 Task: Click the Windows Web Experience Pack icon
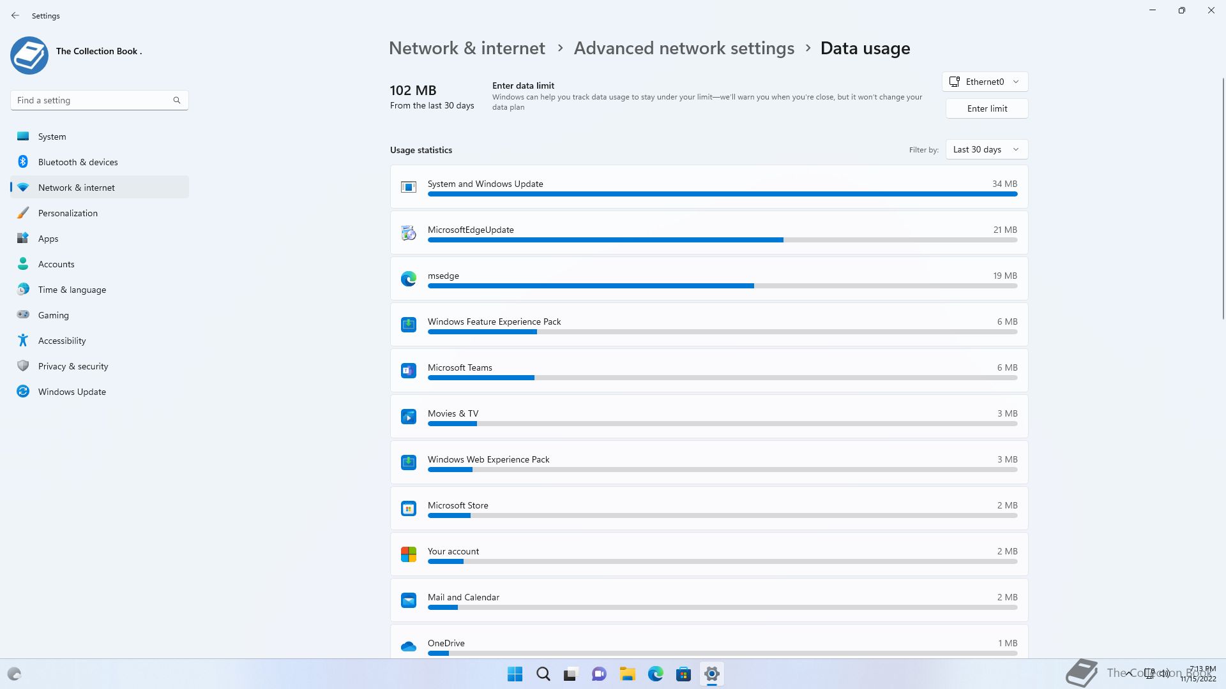(x=409, y=463)
